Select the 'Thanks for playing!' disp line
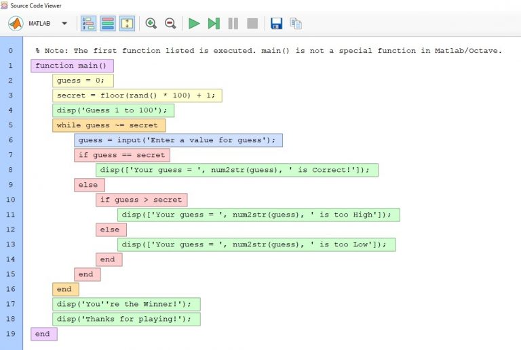521x350 pixels. click(x=126, y=319)
